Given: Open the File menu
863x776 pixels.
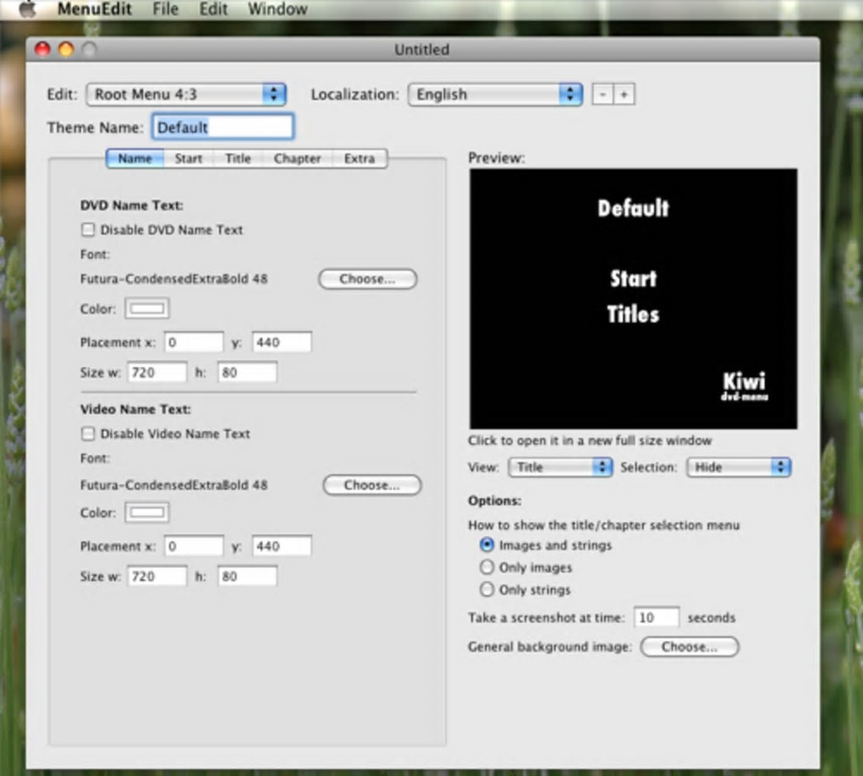Looking at the screenshot, I should point(165,8).
